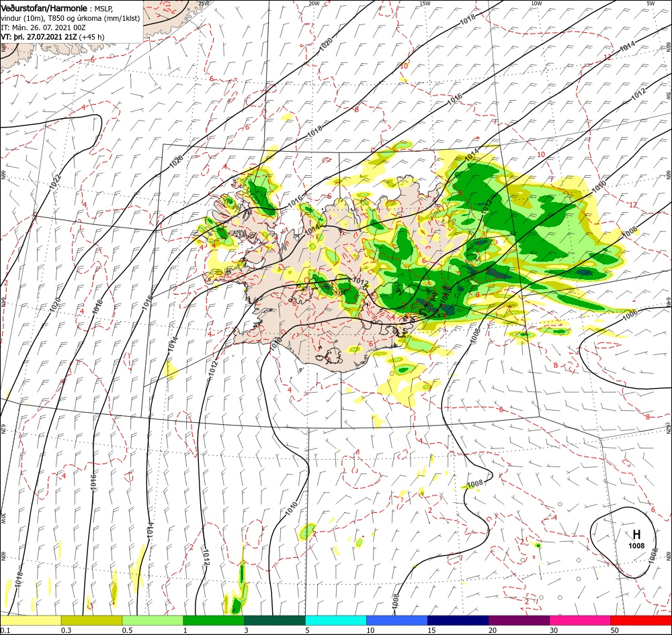Click the "Veðurstofan/Harmonie" title text

44,8
